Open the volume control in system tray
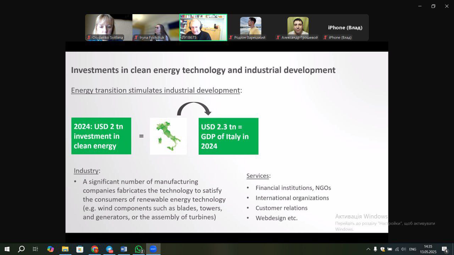 403,249
